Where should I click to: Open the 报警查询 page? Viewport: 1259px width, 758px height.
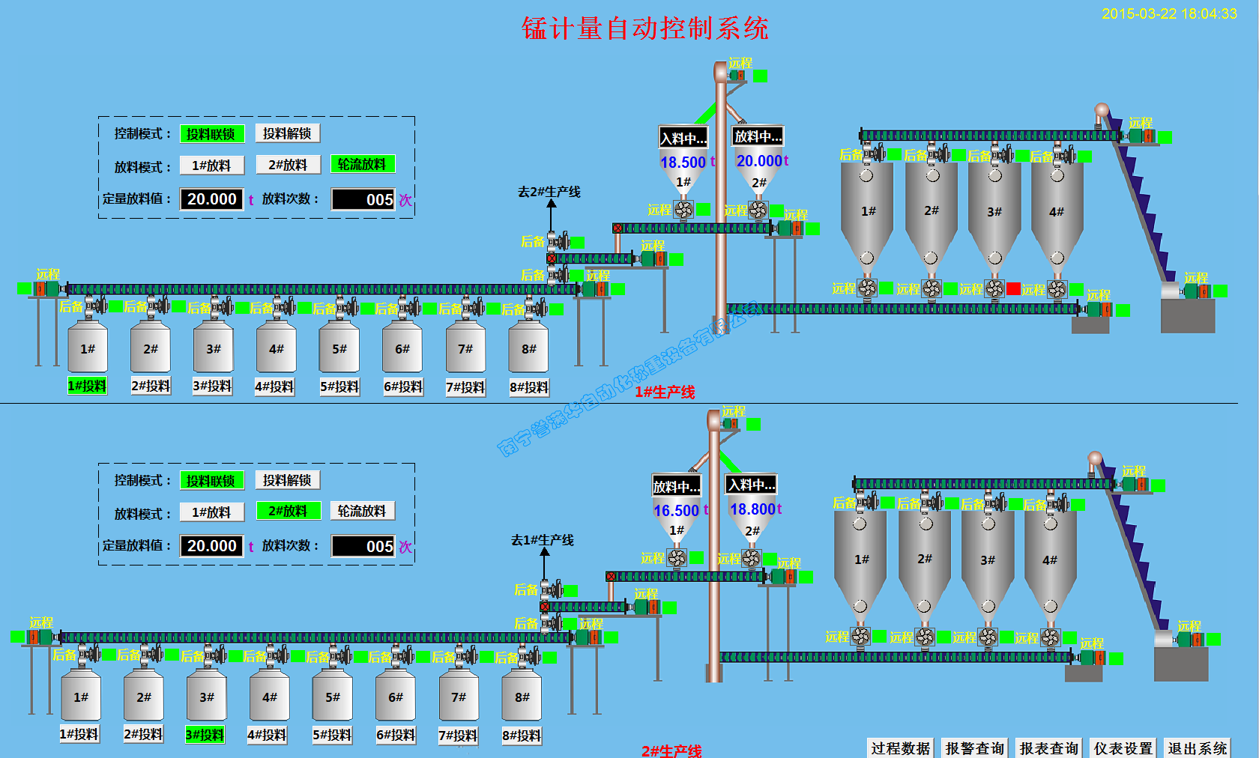click(974, 748)
